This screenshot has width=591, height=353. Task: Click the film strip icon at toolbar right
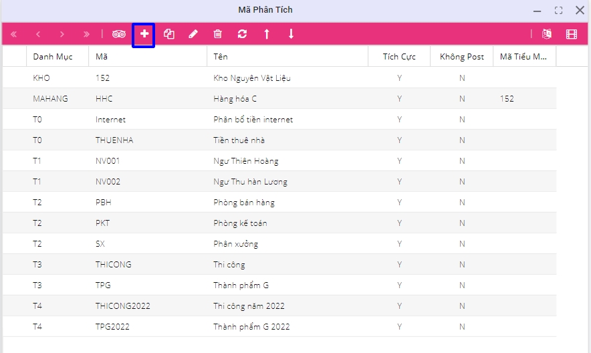(571, 34)
